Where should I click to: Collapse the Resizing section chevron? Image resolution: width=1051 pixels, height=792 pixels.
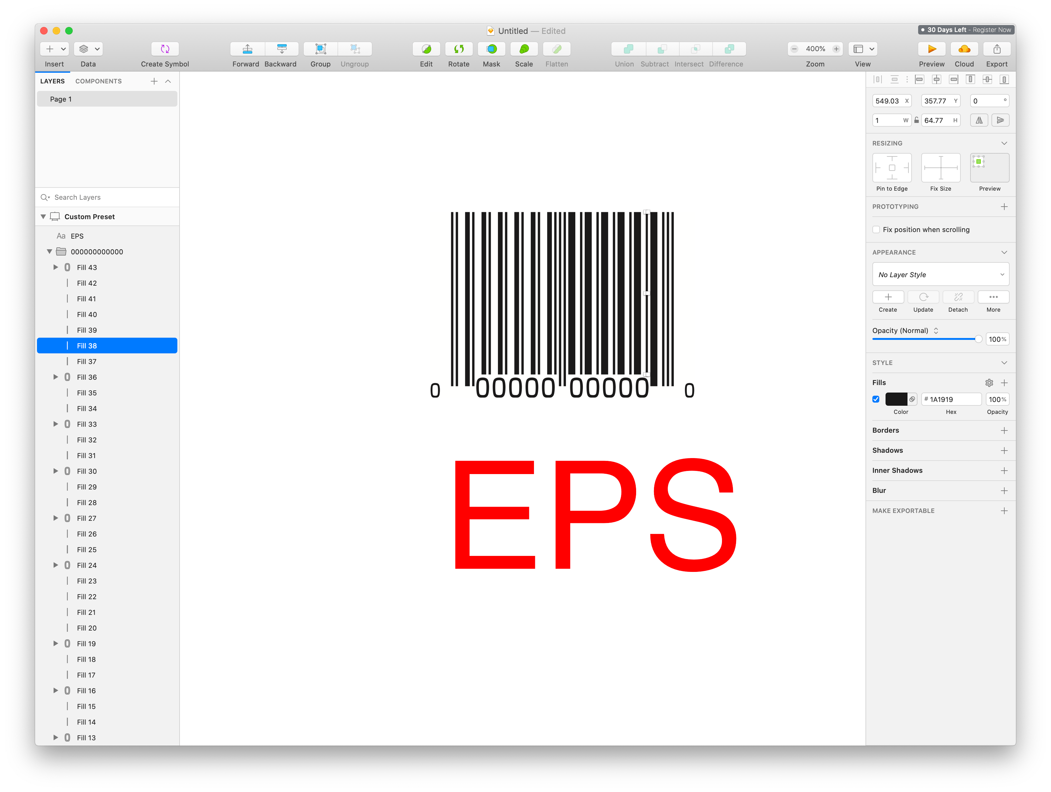click(x=1004, y=143)
